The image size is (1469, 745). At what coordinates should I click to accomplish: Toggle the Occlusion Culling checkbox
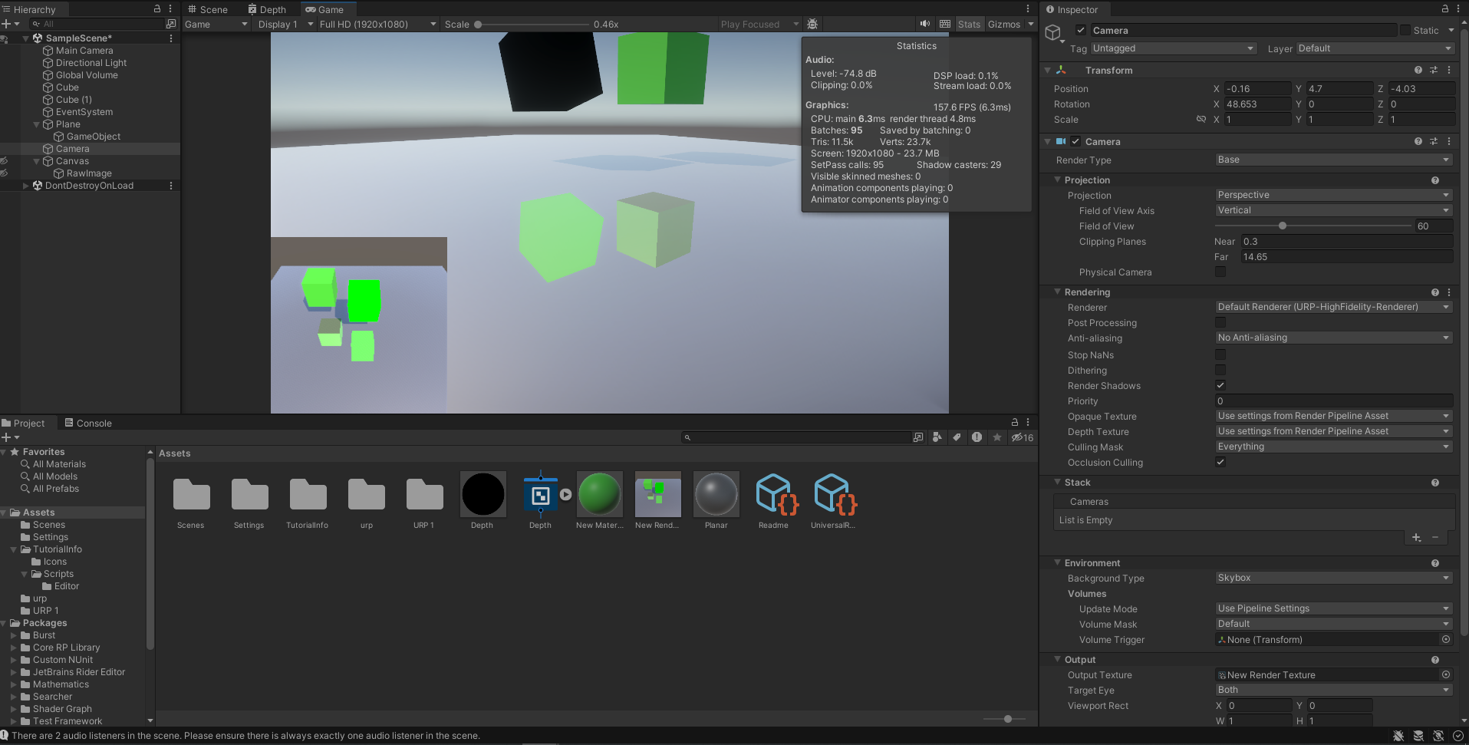(x=1220, y=462)
